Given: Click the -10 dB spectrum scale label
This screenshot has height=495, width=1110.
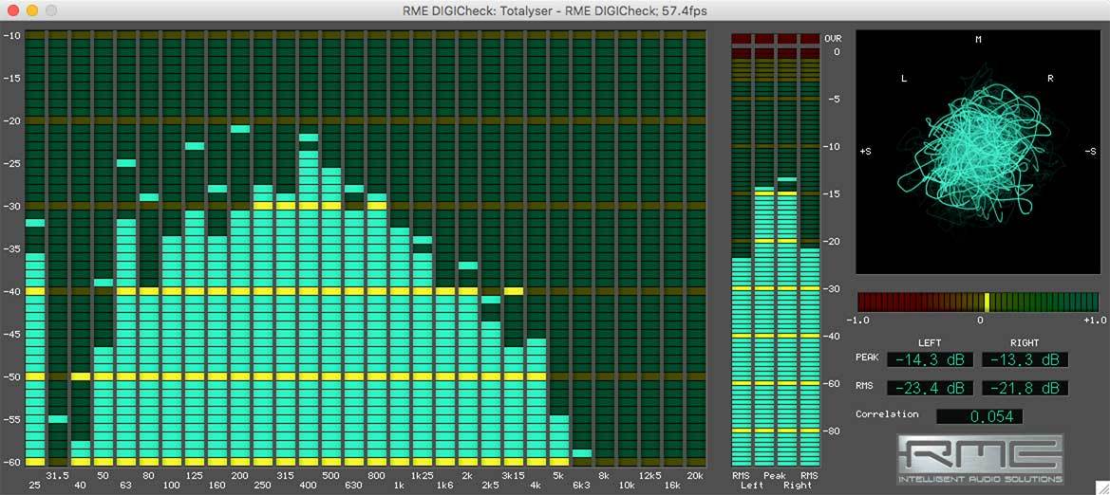Looking at the screenshot, I should pos(12,35).
